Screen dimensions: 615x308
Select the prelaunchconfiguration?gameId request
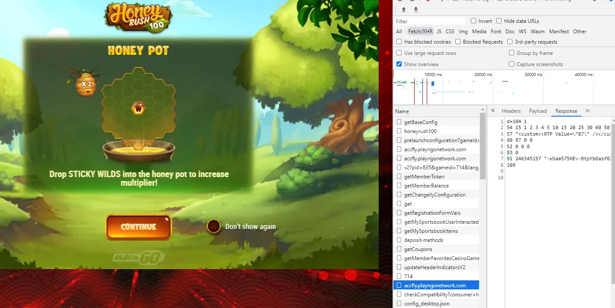436,140
